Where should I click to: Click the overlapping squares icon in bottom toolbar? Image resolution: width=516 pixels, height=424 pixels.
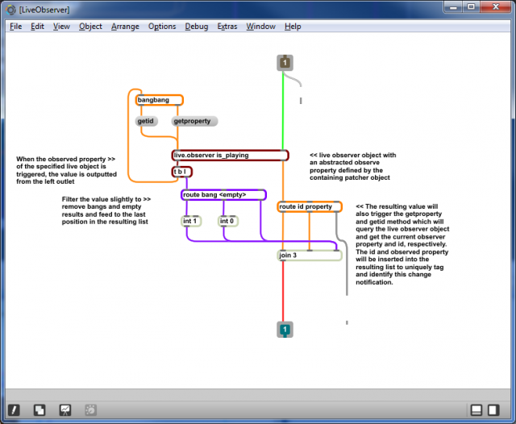coord(40,410)
